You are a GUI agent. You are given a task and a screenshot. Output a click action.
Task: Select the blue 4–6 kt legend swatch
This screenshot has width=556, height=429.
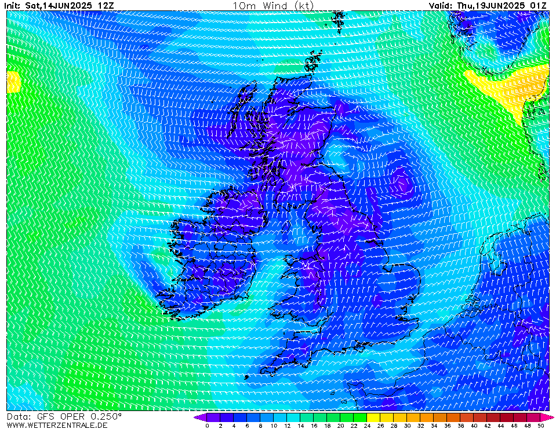point(240,417)
